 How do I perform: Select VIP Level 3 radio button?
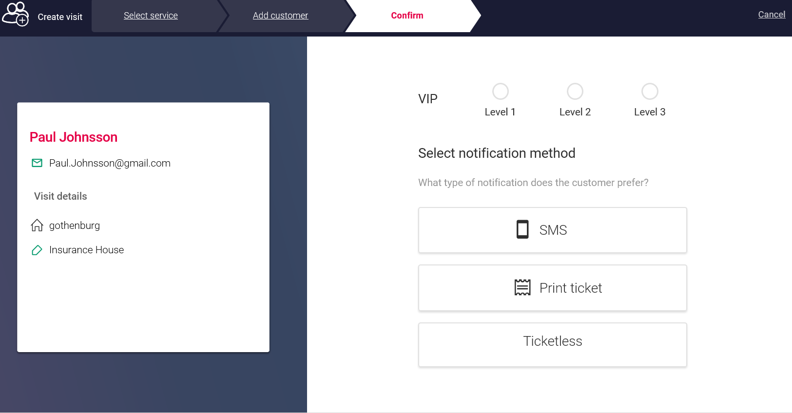click(650, 91)
